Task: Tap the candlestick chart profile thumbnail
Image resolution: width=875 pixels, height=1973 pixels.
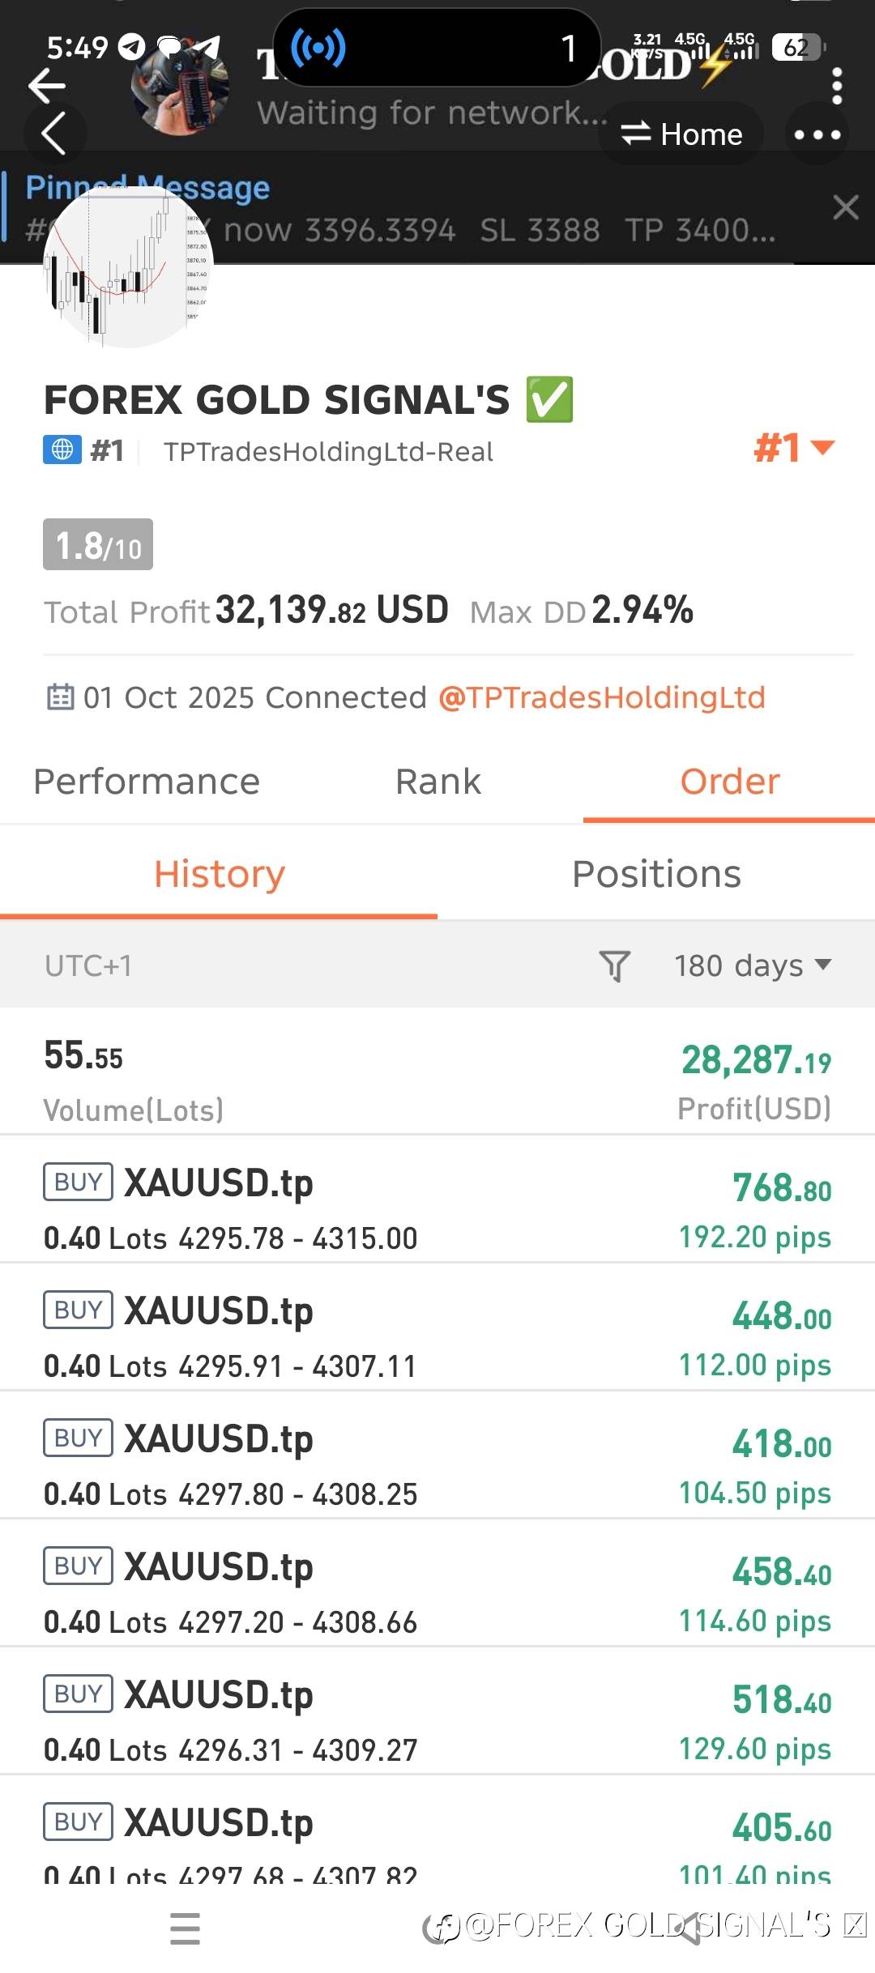Action: pyautogui.click(x=127, y=267)
